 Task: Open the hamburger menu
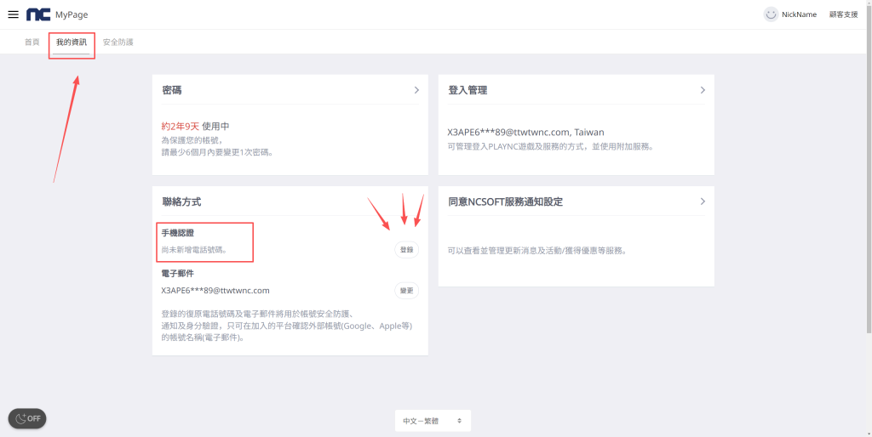(x=13, y=14)
